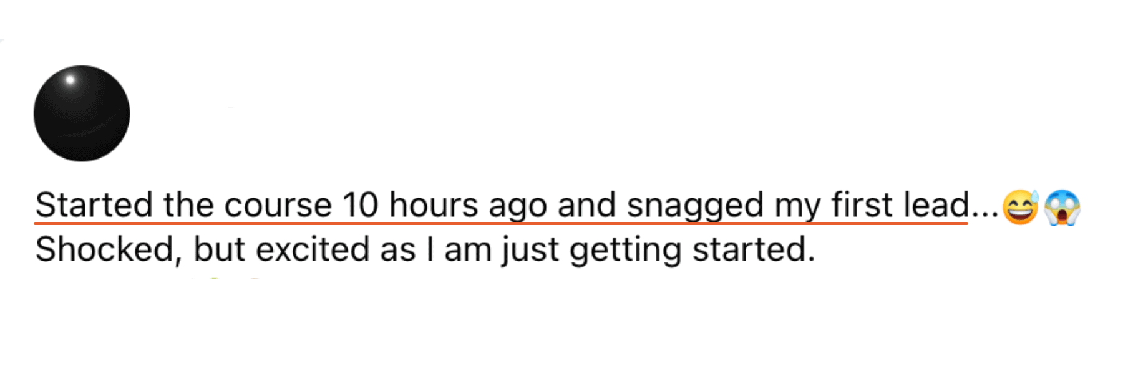Click the ellipsis after "lead"
This screenshot has width=1123, height=389.
(984, 214)
